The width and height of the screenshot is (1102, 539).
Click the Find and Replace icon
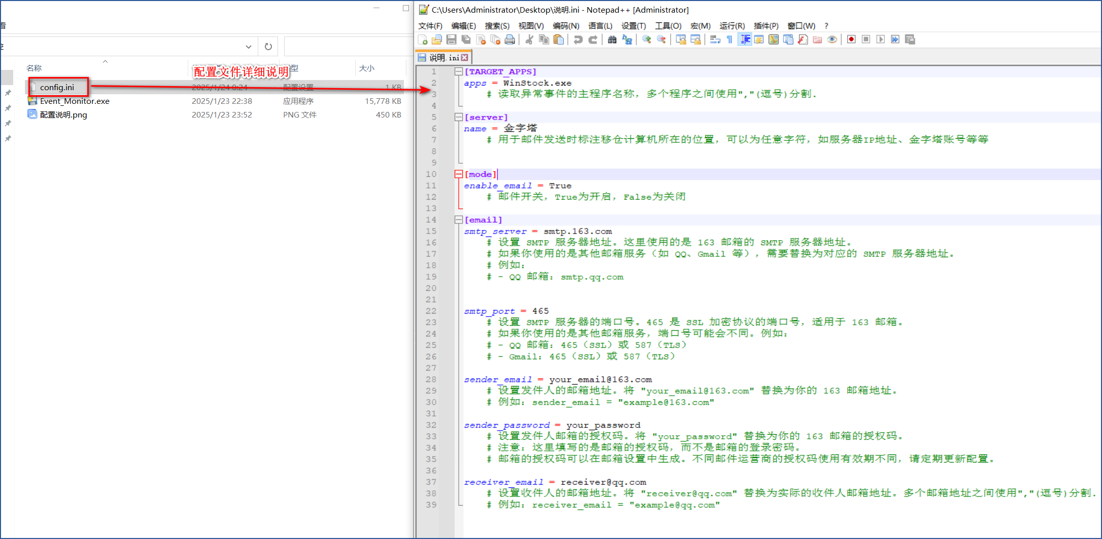[627, 40]
